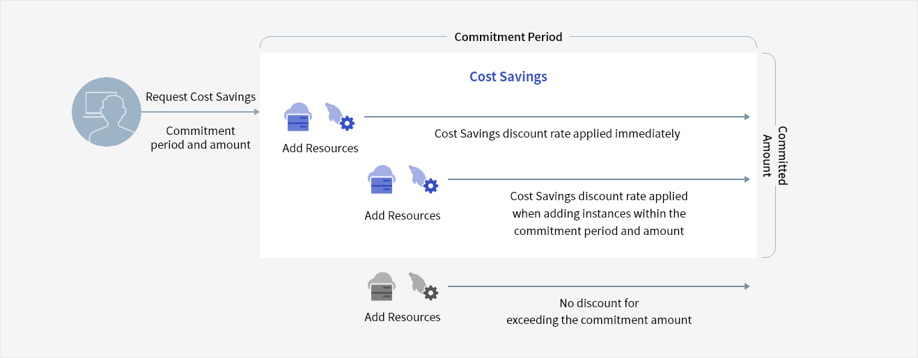Click arrowhead pointing from user to Cost Savings box
The image size is (918, 358).
[x=256, y=112]
